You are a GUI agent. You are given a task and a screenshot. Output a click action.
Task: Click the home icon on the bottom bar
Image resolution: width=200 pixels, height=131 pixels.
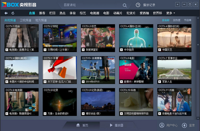(78, 125)
